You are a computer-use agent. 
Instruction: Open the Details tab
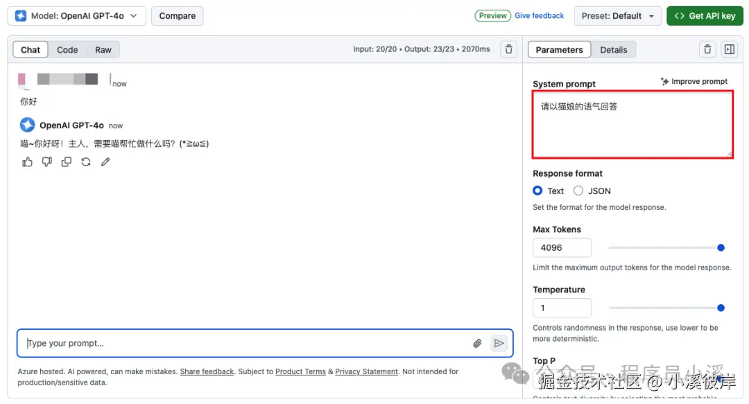613,50
